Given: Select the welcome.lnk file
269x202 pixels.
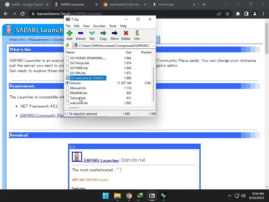Looking at the screenshot, I should 79,103.
